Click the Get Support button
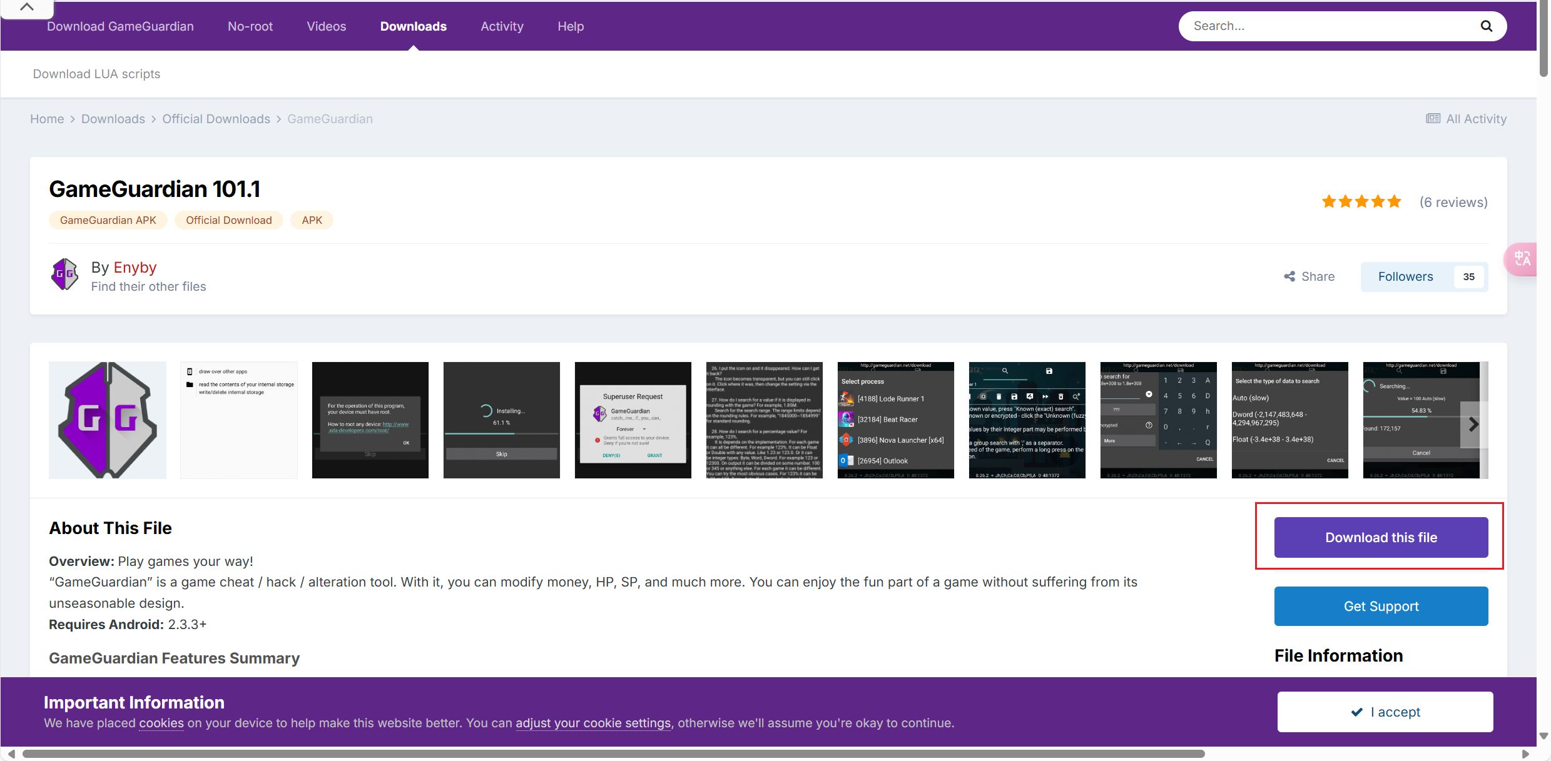The image size is (1551, 761). [1381, 607]
